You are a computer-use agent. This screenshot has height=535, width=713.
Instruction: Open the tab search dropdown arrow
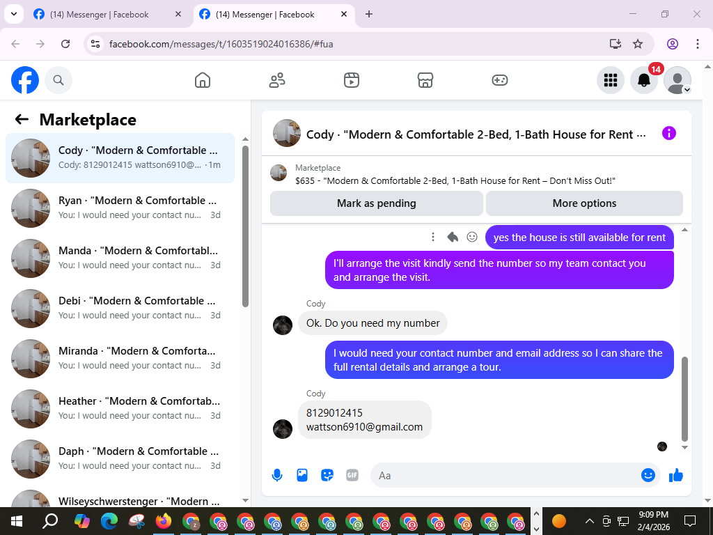coord(14,14)
